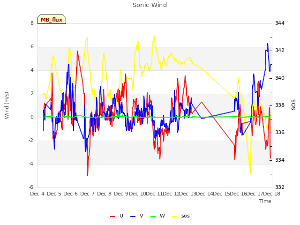
Task: Click the yellow sos legend swatch
Action: 174,217
